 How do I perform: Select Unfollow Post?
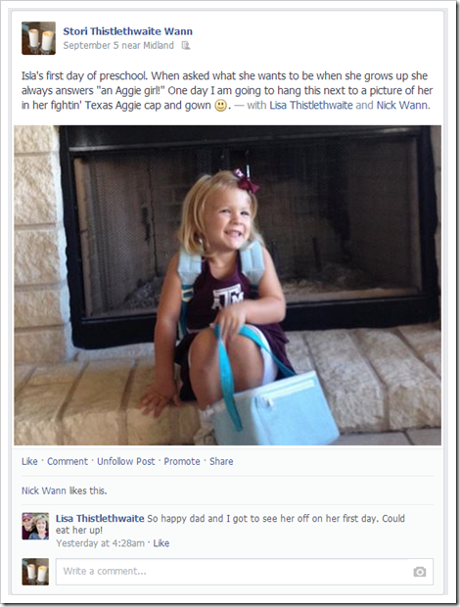pyautogui.click(x=125, y=461)
